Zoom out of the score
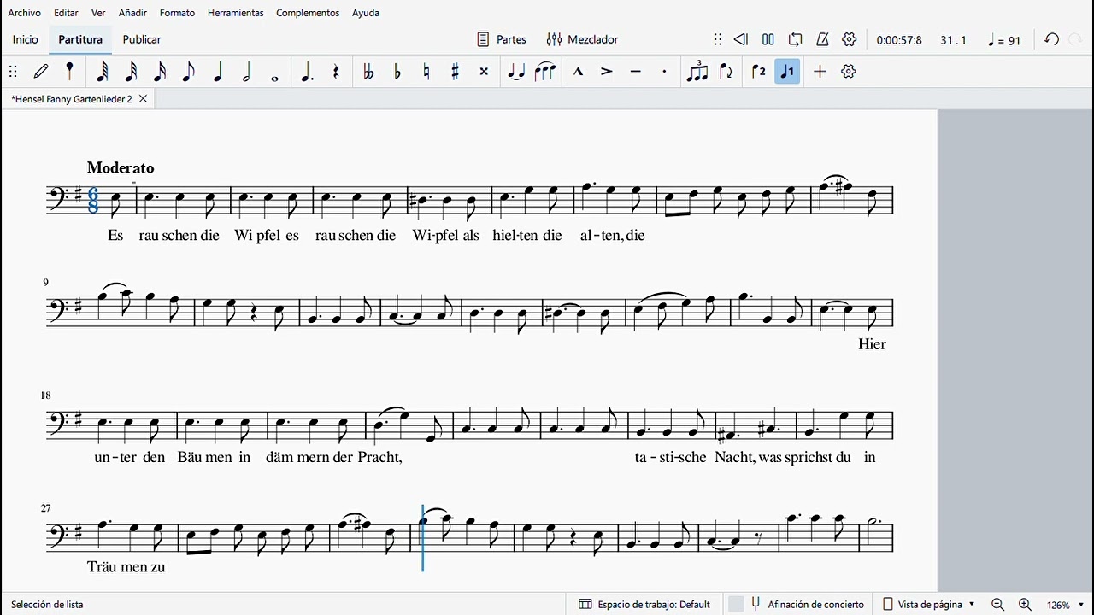 coord(997,605)
